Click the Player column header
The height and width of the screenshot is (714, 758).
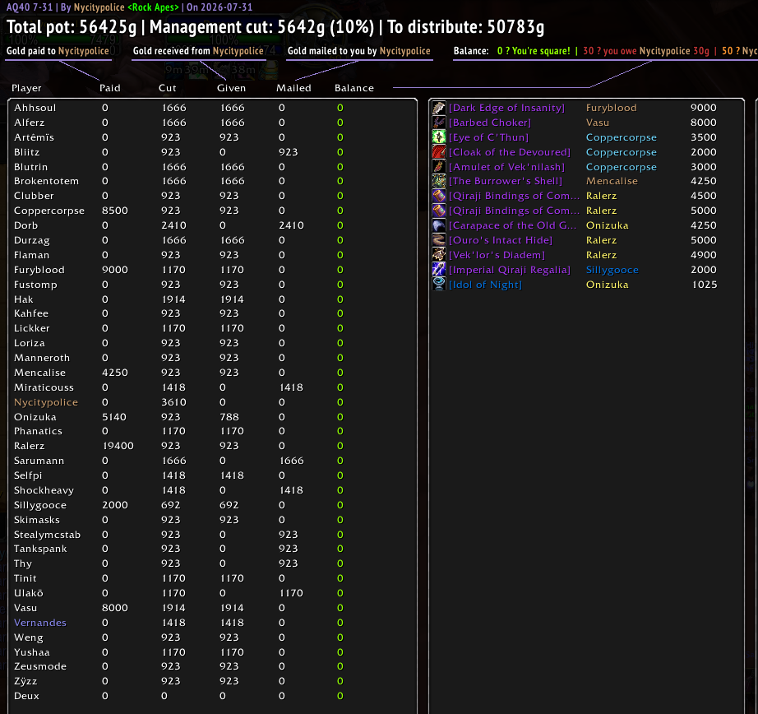[26, 88]
